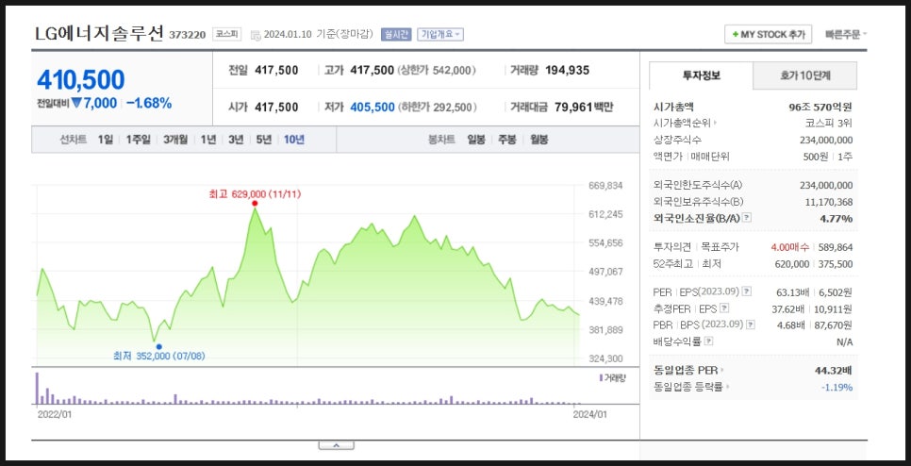Screen dimensions: 911x466
Task: Select the 월봉 candlestick chart
Action: pos(538,140)
